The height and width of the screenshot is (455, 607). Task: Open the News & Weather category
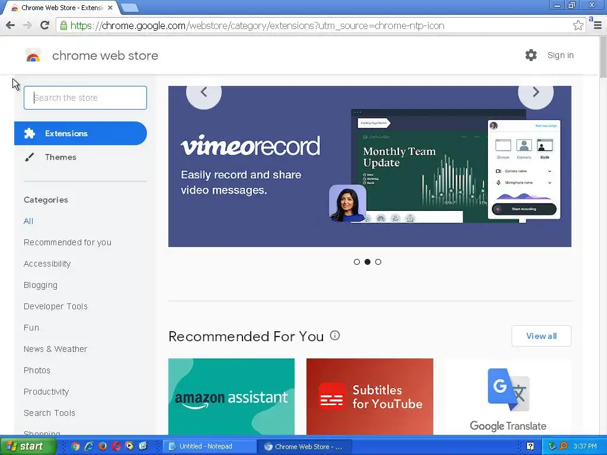(55, 348)
